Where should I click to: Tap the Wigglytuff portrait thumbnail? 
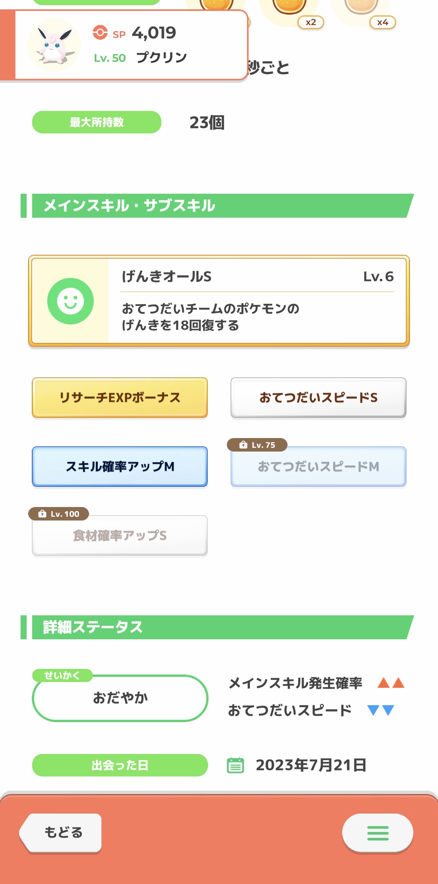[x=54, y=45]
